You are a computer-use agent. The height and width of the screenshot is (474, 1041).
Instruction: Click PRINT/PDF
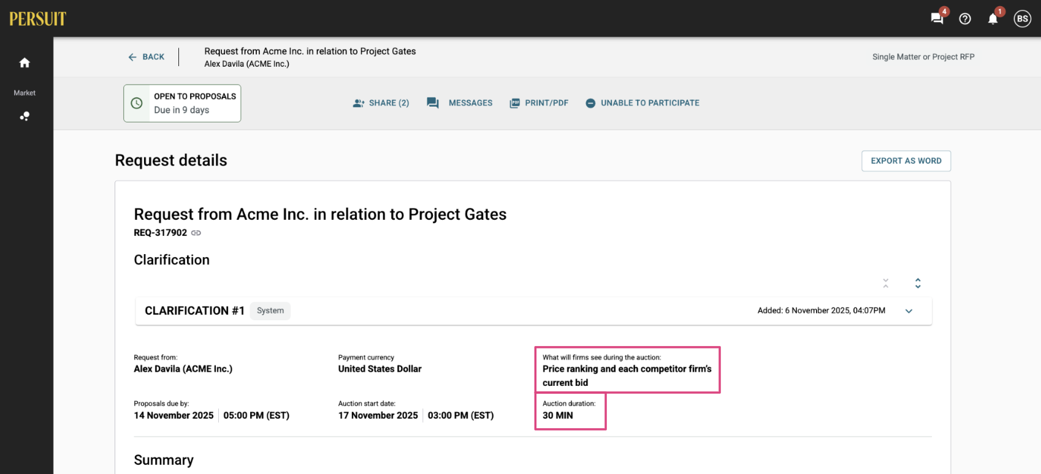tap(539, 103)
